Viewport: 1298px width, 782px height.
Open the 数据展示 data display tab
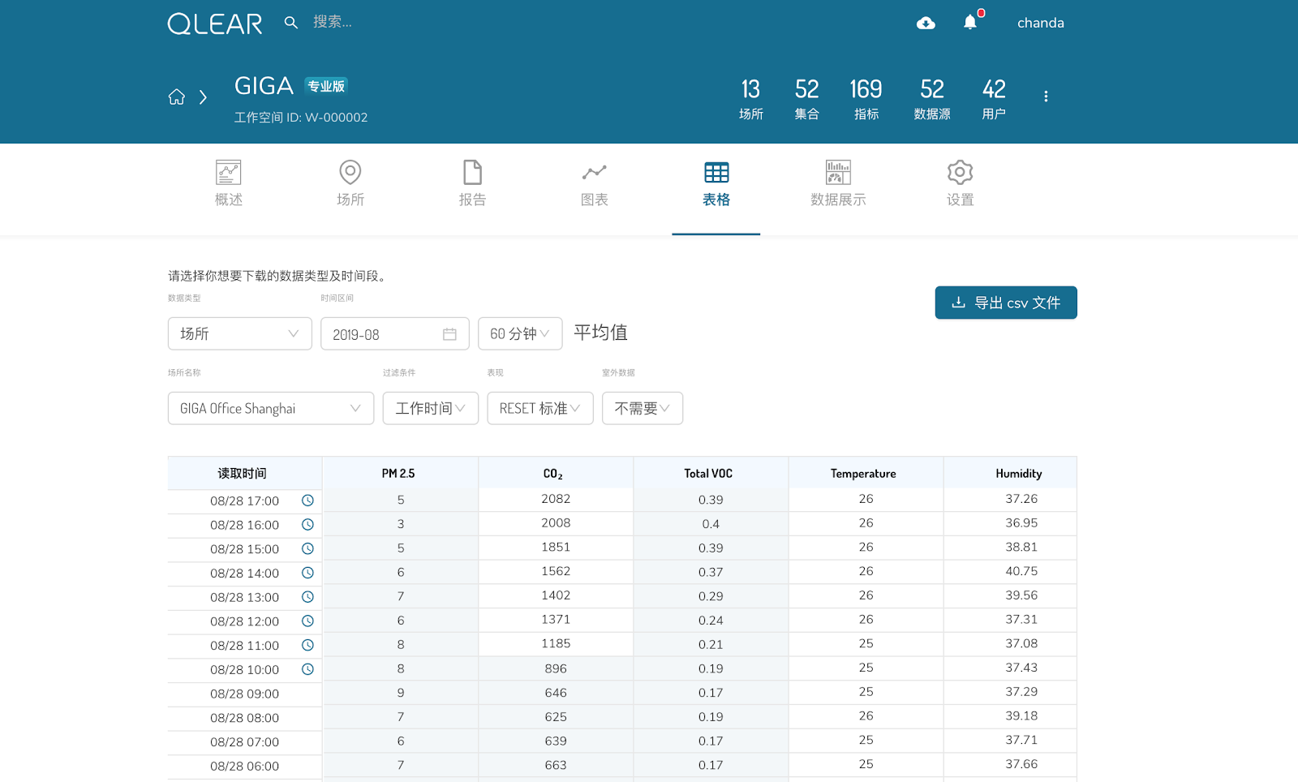point(838,183)
